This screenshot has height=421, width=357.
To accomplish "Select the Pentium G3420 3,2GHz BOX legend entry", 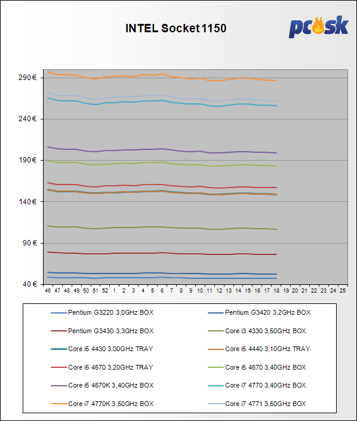I will tap(259, 312).
